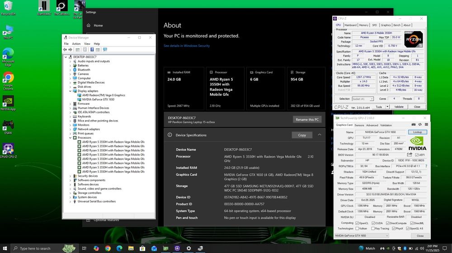
Task: Open Microsoft Store from the taskbar
Action: pyautogui.click(x=142, y=248)
